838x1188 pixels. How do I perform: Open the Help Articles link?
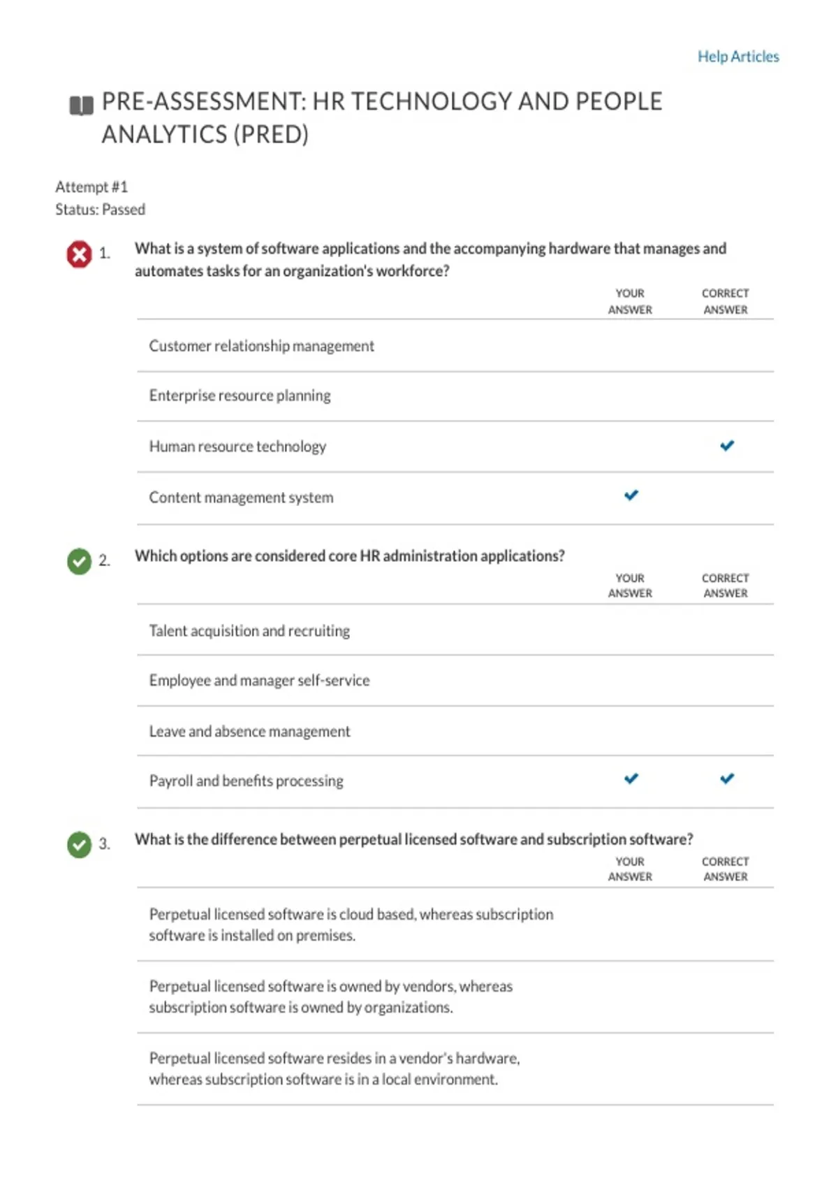738,57
